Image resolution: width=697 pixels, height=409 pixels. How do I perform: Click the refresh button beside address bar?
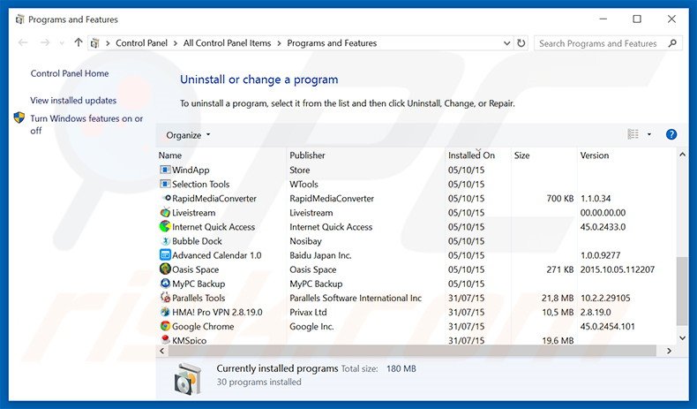point(521,43)
